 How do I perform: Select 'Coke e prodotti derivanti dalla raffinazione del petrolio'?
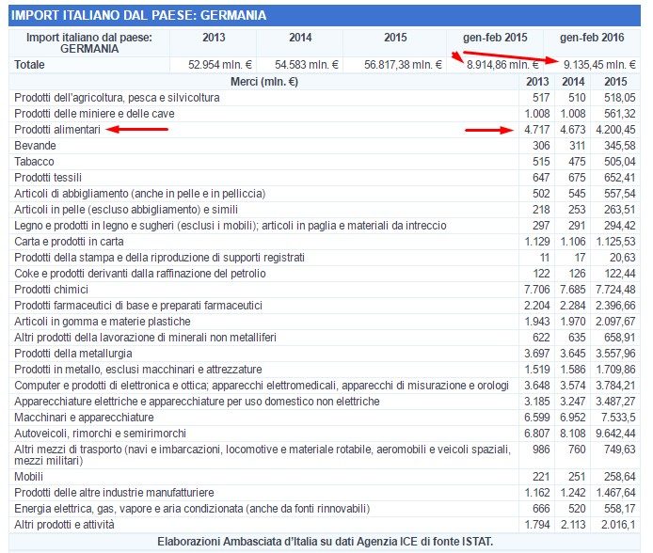coord(140,274)
